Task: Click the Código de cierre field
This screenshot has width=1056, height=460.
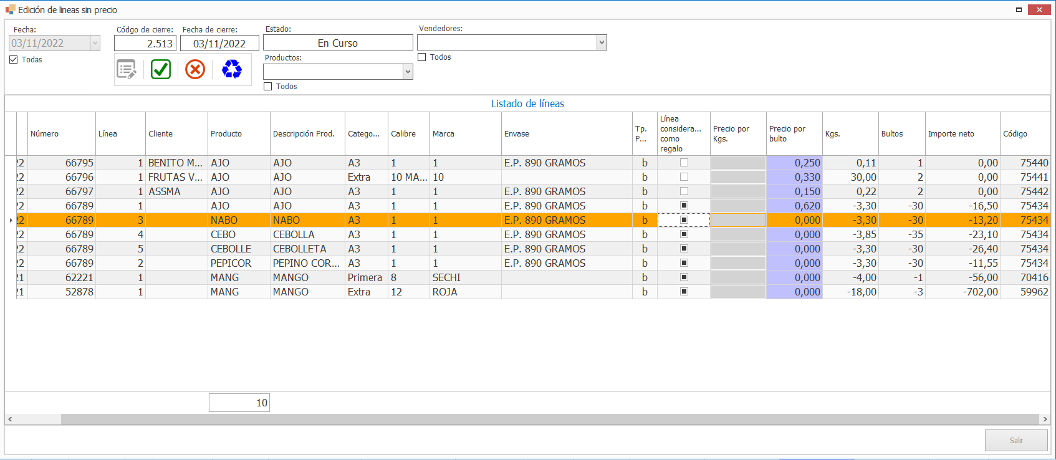Action: (x=145, y=44)
